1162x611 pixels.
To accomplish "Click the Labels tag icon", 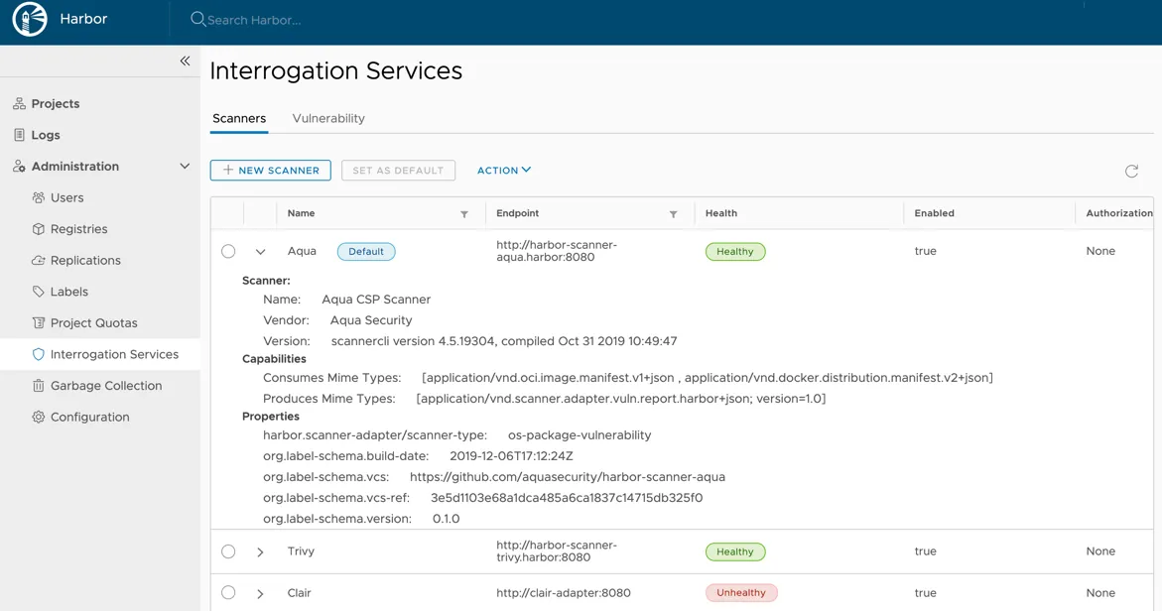I will pyautogui.click(x=39, y=291).
